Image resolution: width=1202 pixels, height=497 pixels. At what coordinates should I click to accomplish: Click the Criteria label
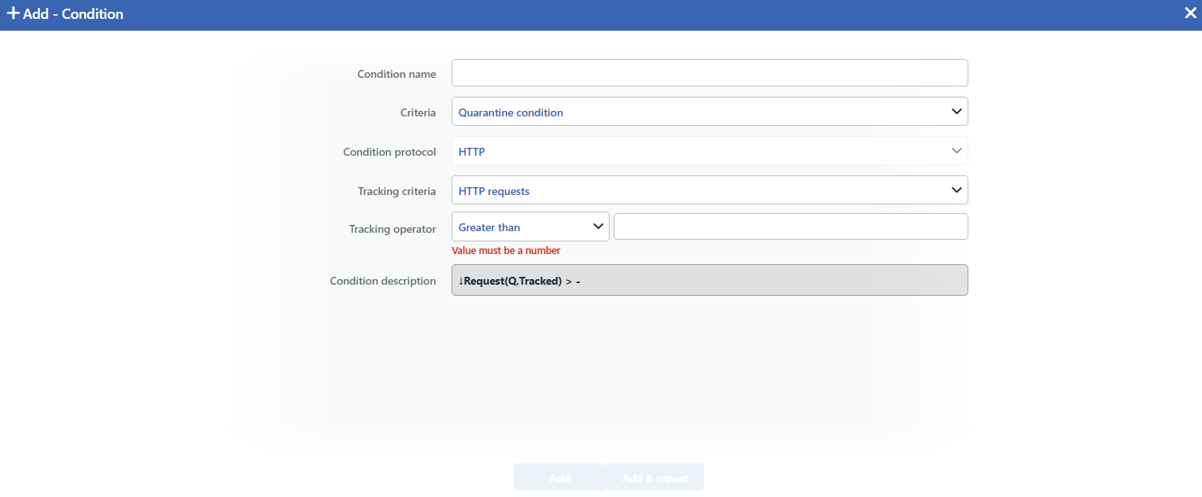click(x=418, y=112)
